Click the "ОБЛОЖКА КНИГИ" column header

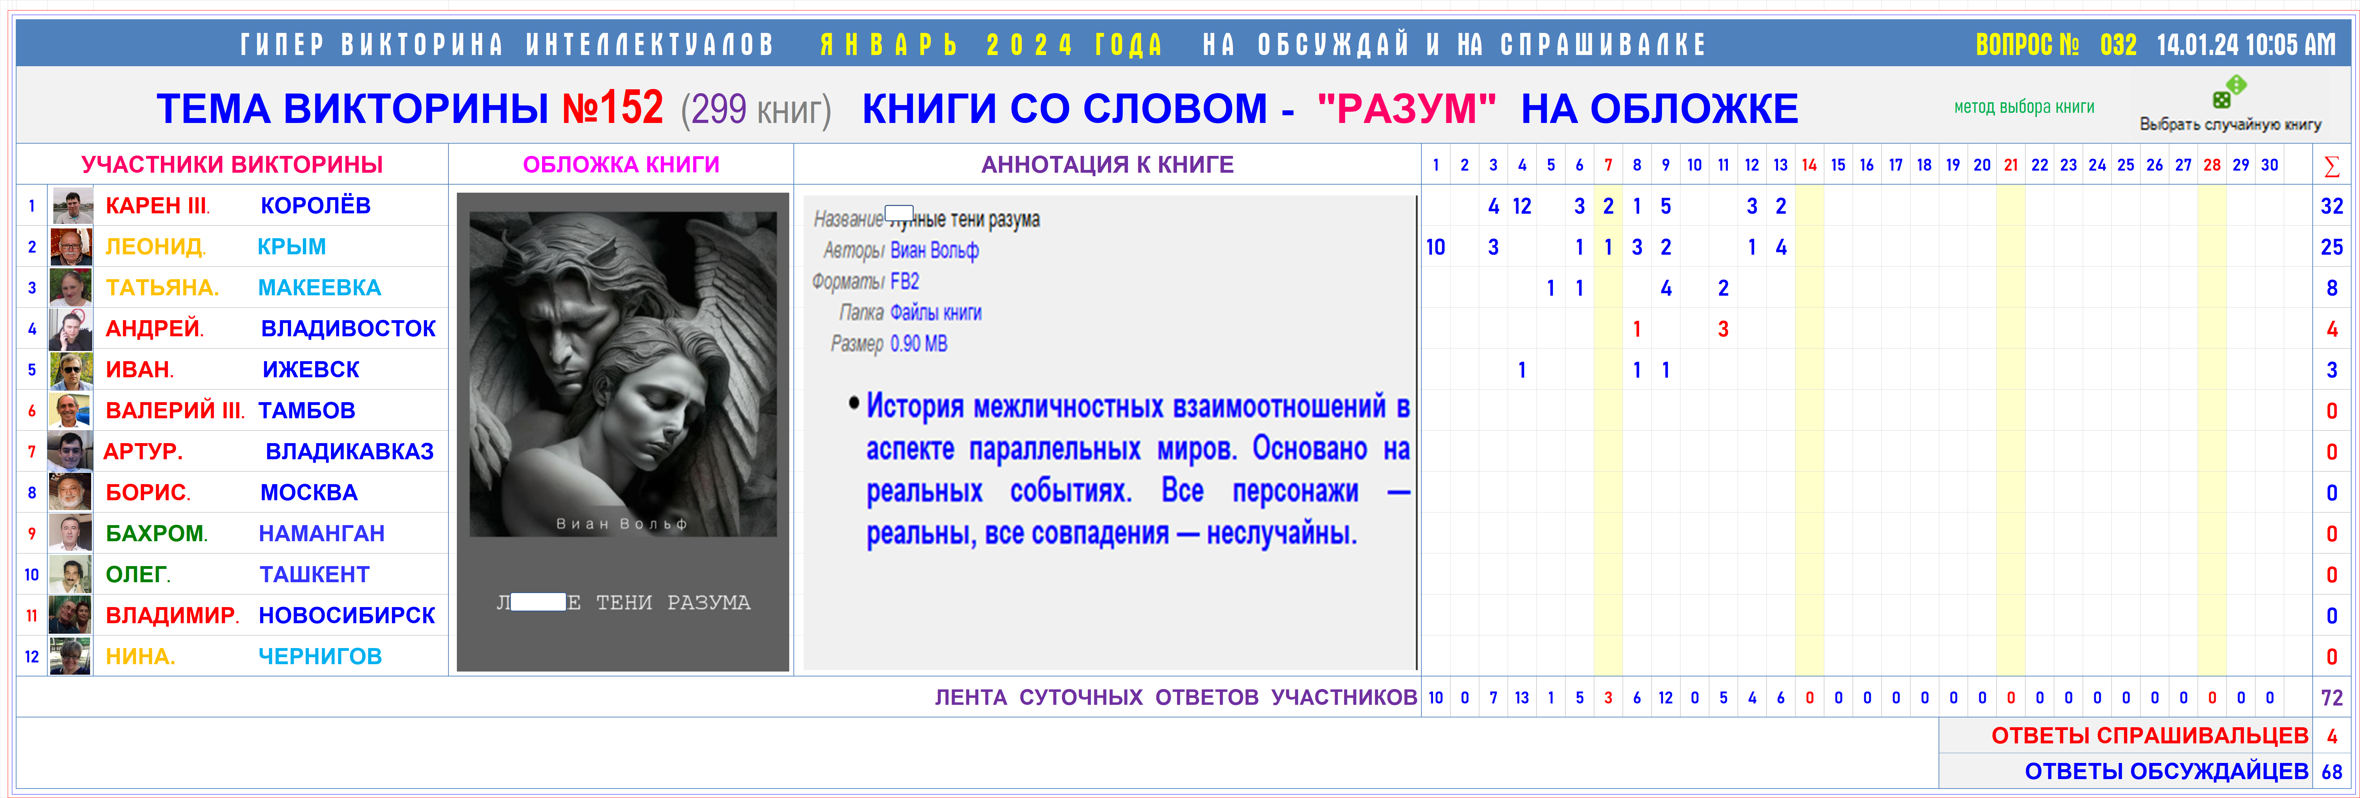point(621,165)
